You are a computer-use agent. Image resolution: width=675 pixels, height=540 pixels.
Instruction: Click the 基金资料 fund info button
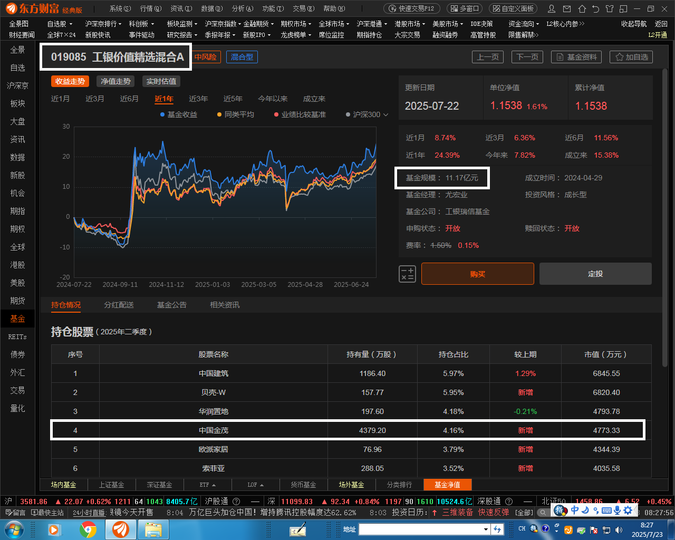[577, 57]
